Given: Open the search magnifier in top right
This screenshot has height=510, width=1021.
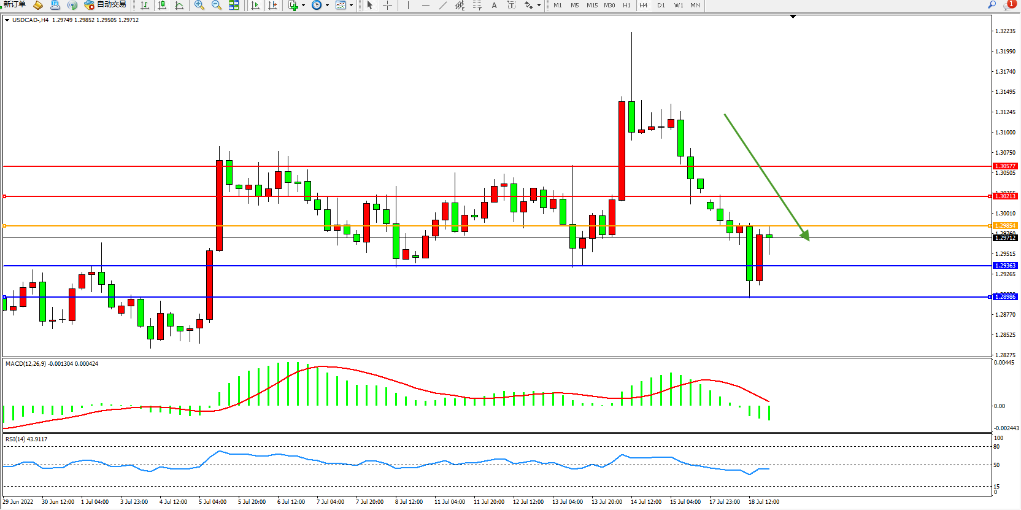Looking at the screenshot, I should (992, 5).
